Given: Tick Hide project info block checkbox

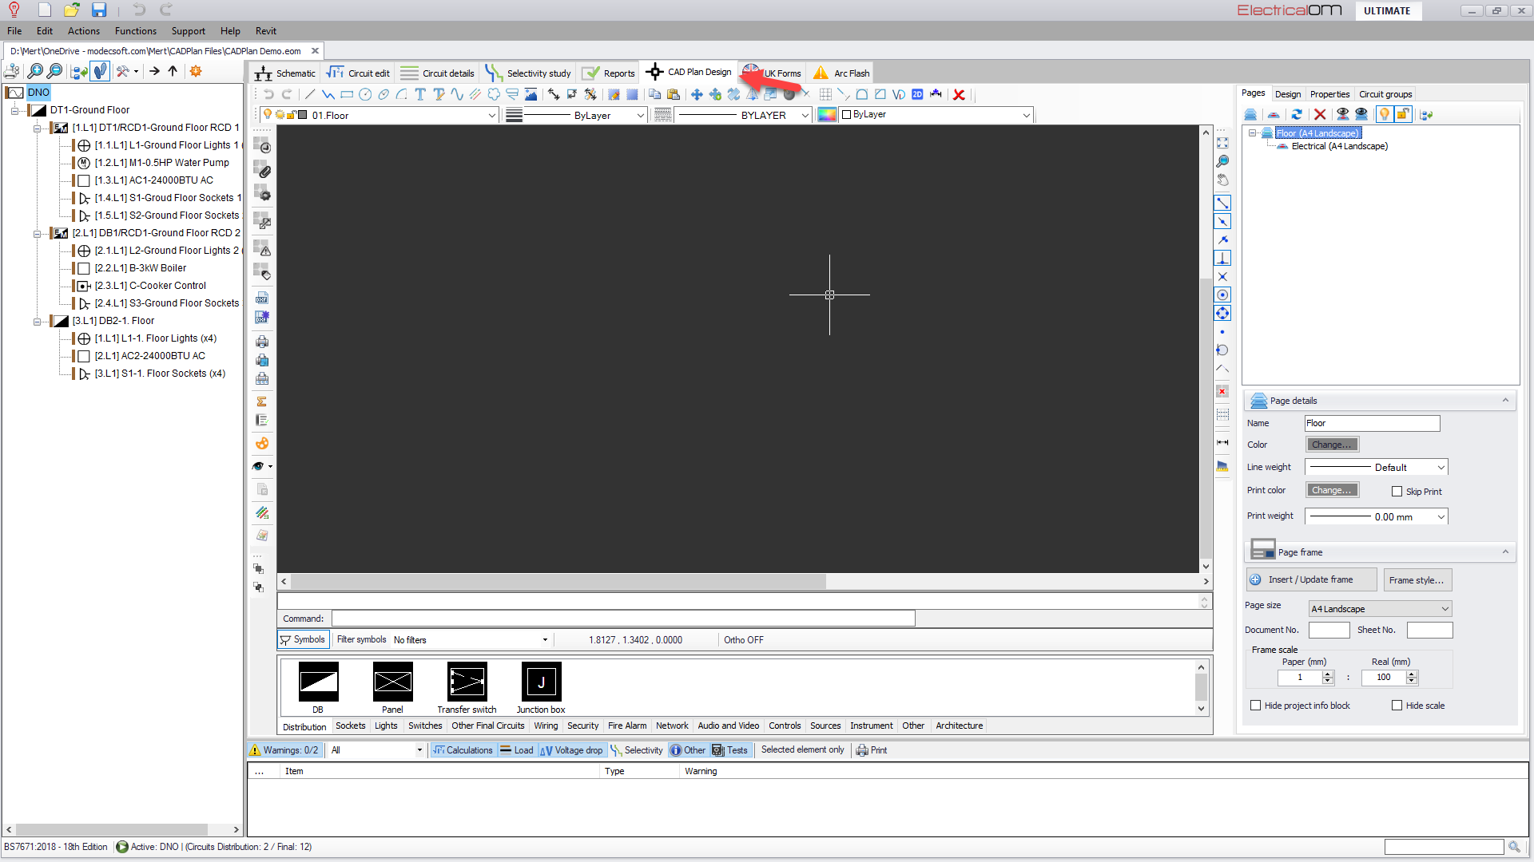Looking at the screenshot, I should pos(1255,706).
